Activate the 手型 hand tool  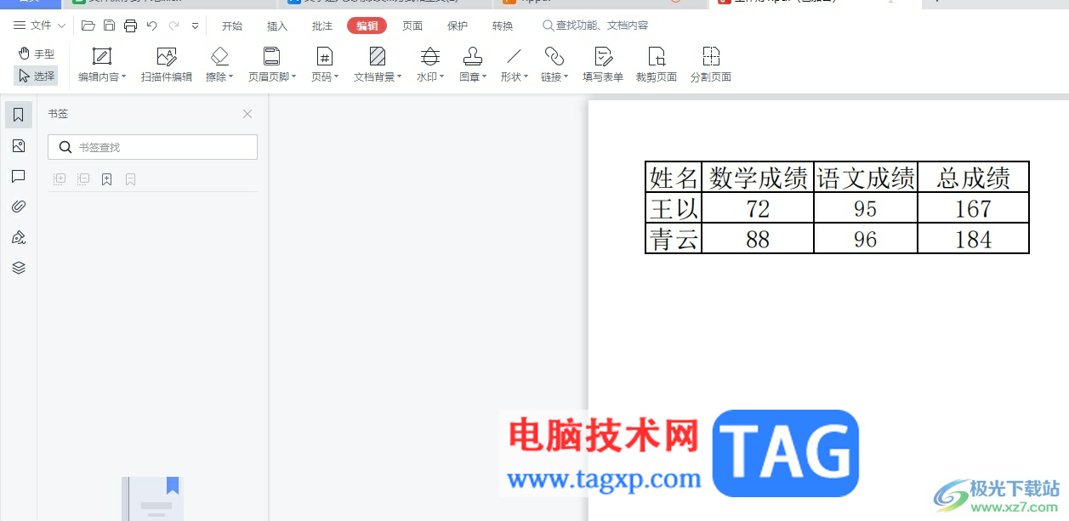36,54
